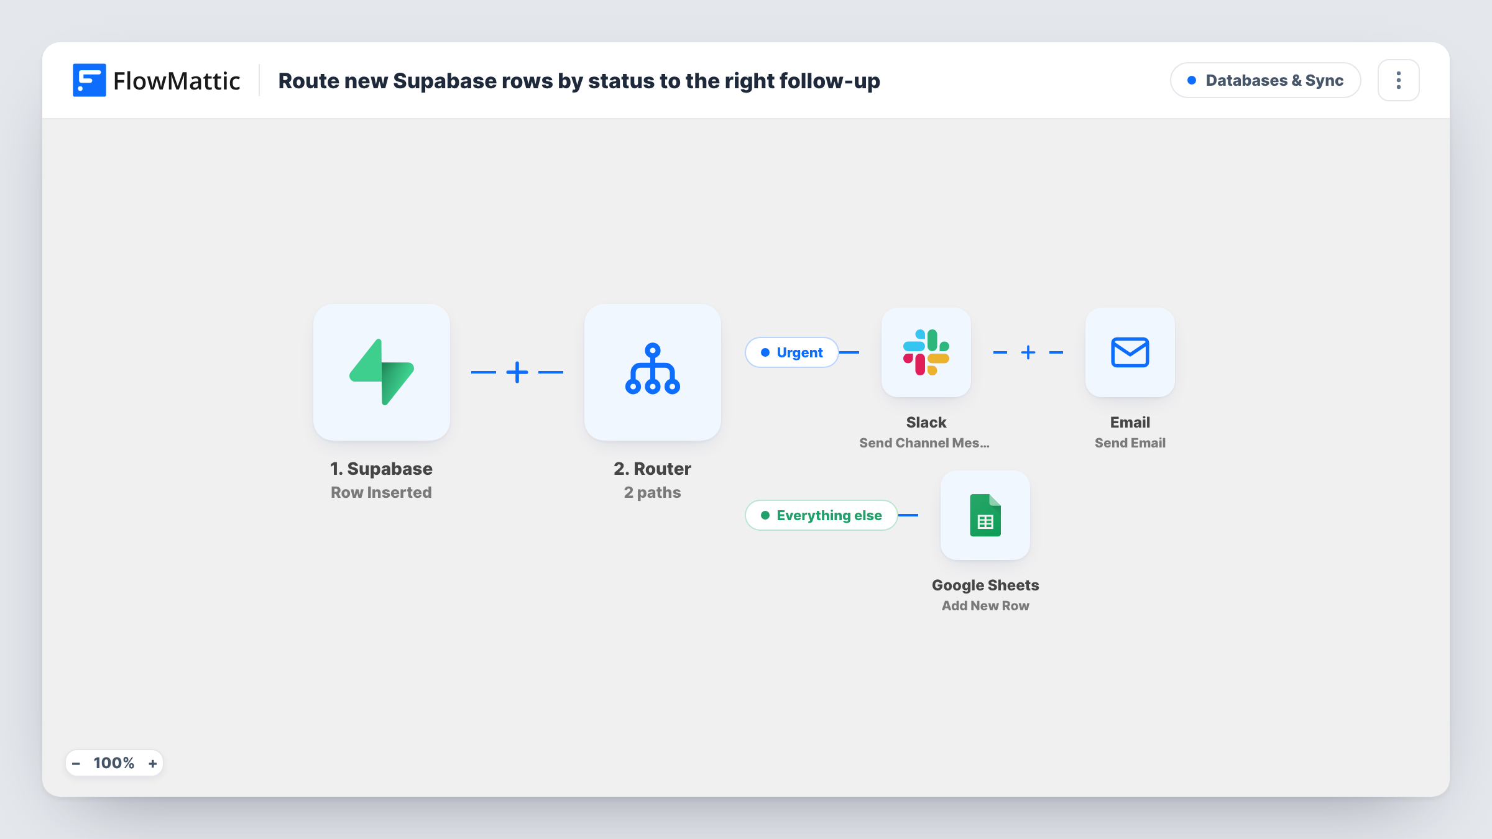Click the workflow title text
Image resolution: width=1492 pixels, height=839 pixels.
tap(579, 80)
